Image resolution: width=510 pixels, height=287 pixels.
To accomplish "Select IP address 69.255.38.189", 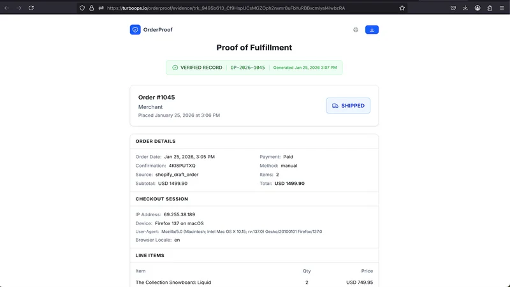I will pos(179,214).
